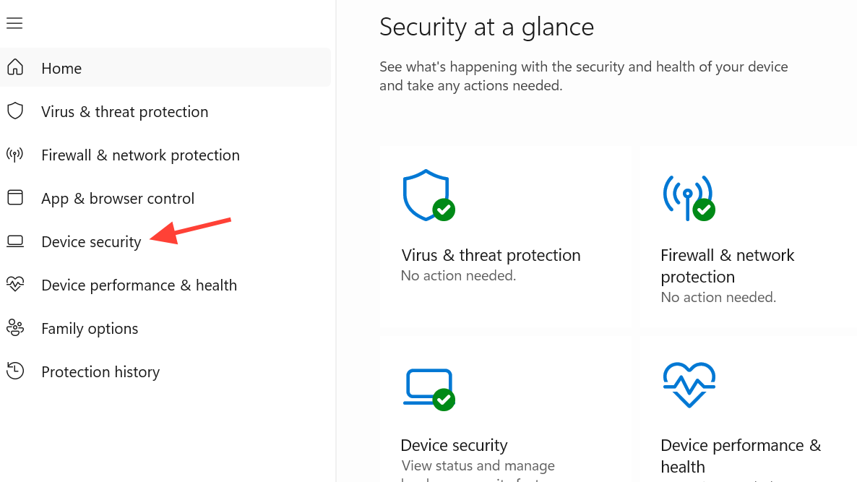Screen dimensions: 857x482
Task: Select Family options in navigation
Action: click(x=90, y=329)
